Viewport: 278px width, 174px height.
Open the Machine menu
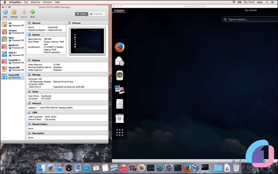pyautogui.click(x=35, y=2)
